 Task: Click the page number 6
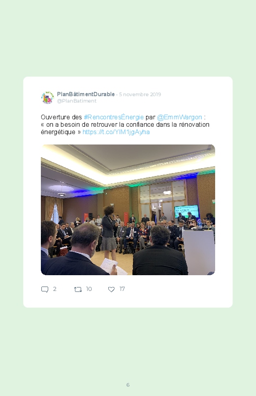click(x=128, y=385)
